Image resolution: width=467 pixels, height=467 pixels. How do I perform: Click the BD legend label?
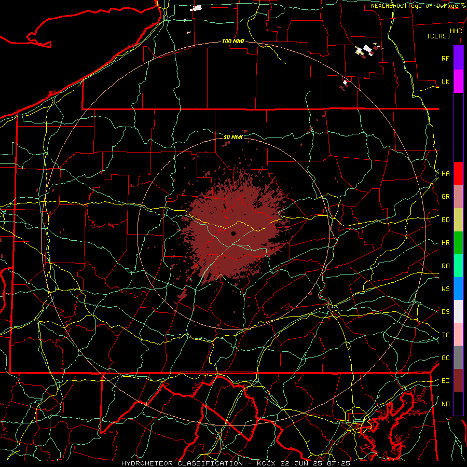click(445, 220)
